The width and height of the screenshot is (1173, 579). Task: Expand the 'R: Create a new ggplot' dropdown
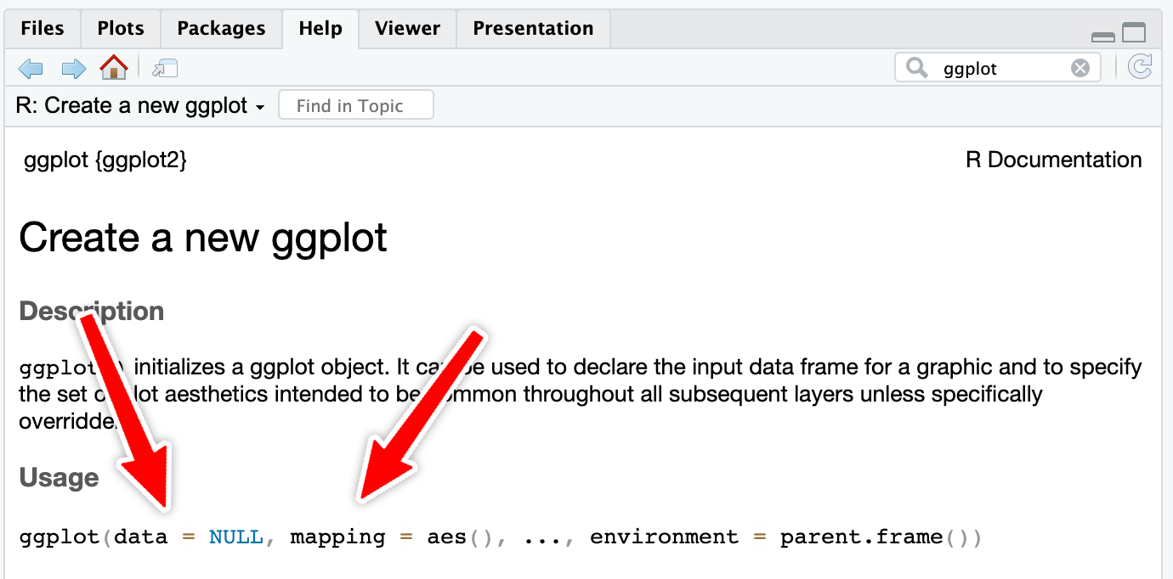pos(141,106)
